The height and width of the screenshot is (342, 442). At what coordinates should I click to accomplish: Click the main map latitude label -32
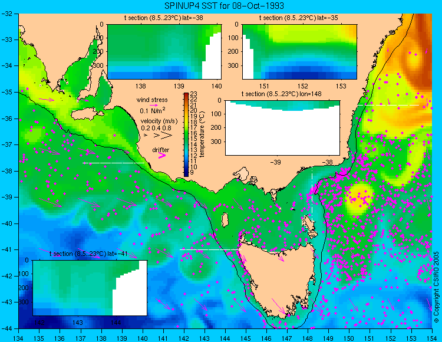click(x=8, y=14)
